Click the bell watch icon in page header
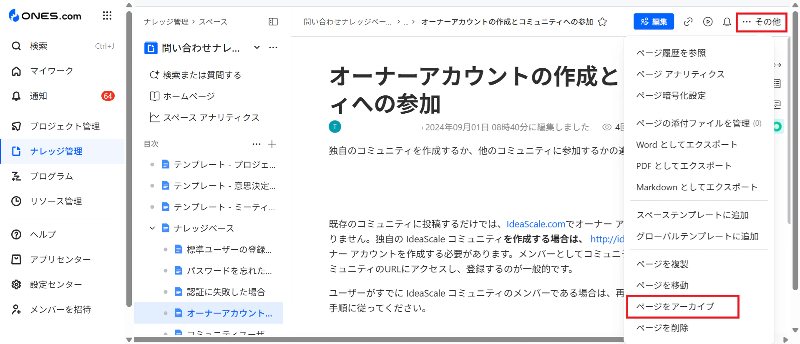Viewport: 800px width, 344px height. (x=727, y=22)
